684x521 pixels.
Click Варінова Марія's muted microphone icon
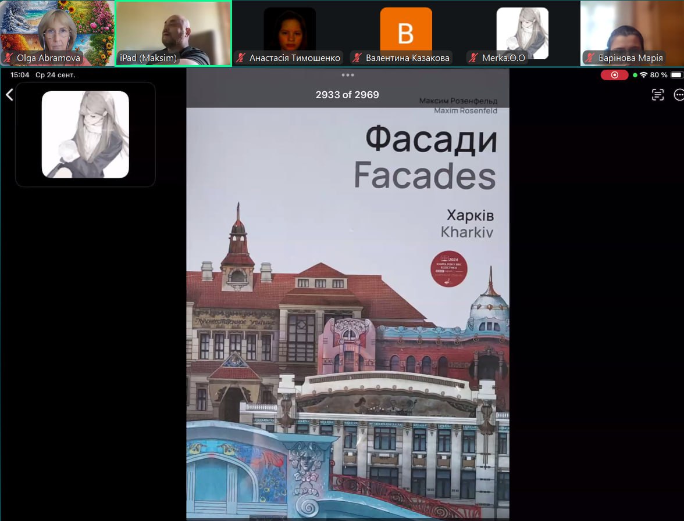(590, 58)
